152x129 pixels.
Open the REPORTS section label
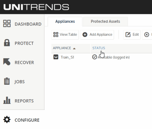point(24,101)
